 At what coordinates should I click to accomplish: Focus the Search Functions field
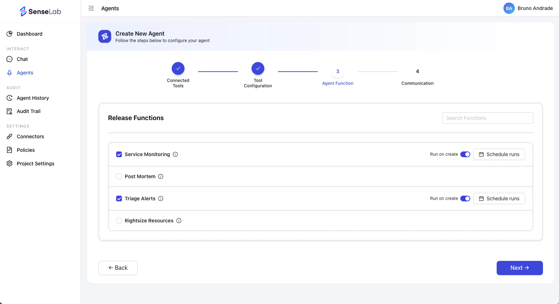(x=487, y=118)
